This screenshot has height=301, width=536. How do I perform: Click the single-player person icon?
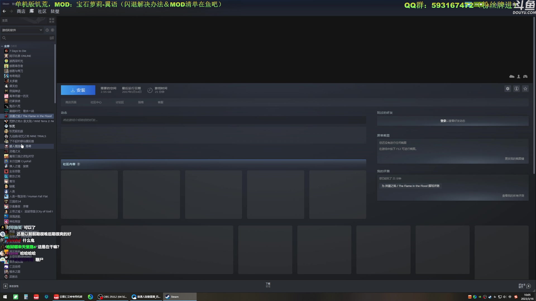coord(519,76)
